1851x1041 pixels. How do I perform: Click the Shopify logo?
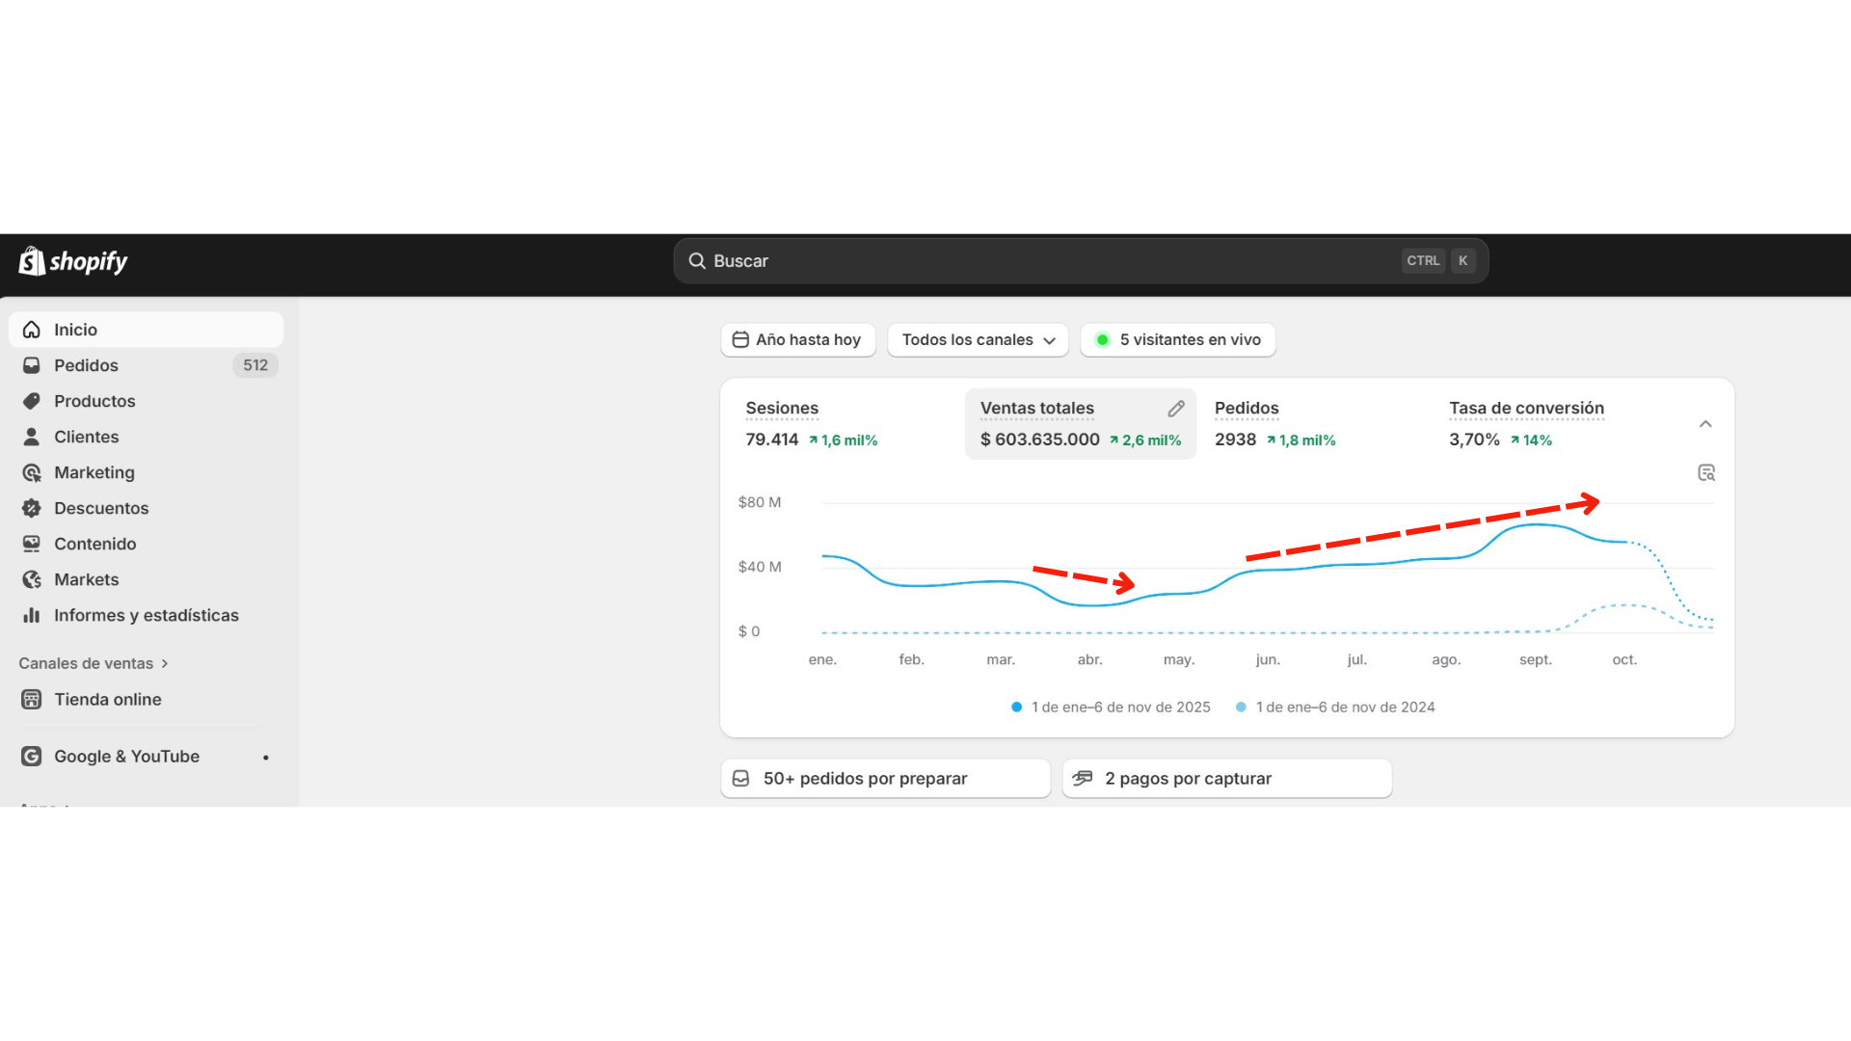(x=73, y=261)
